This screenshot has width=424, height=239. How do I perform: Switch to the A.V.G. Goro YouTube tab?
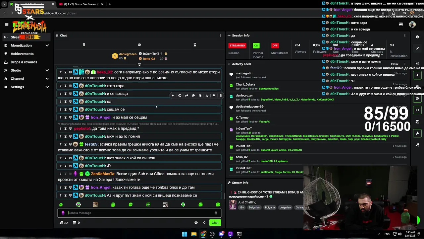pyautogui.click(x=81, y=4)
